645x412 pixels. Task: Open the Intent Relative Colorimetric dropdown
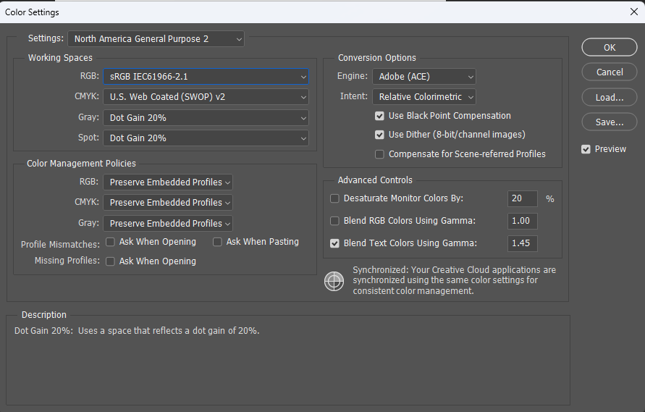[424, 97]
